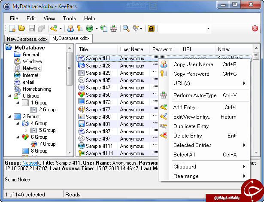The height and width of the screenshot is (202, 264).
Task: Collapse the 1 Group tree node
Action: (18, 103)
